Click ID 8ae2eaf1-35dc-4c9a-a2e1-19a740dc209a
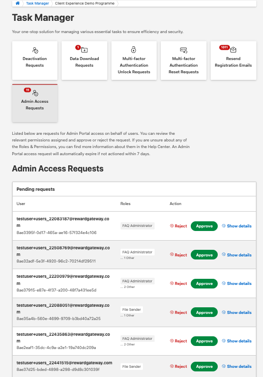The image size is (263, 377). (x=56, y=347)
